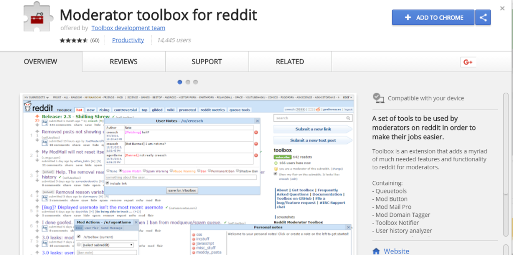Click the reddit alien logo in the screenshot
The image size is (513, 255).
click(x=28, y=107)
